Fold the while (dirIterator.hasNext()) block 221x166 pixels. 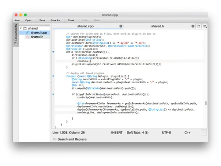click(x=53, y=52)
